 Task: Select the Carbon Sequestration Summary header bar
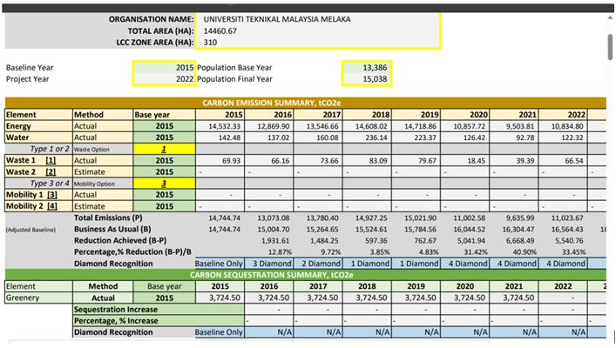305,275
